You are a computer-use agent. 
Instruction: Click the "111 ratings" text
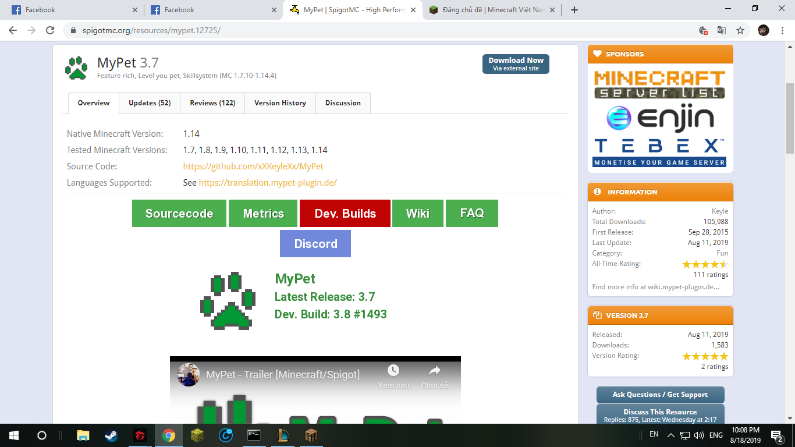pyautogui.click(x=711, y=275)
